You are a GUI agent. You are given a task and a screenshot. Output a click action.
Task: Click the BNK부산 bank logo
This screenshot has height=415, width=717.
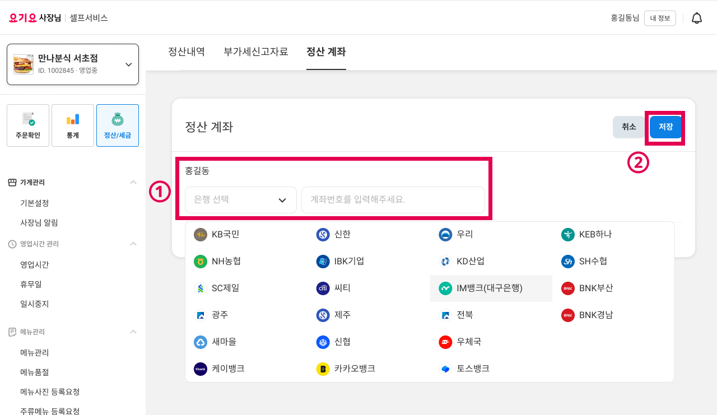[x=568, y=288]
